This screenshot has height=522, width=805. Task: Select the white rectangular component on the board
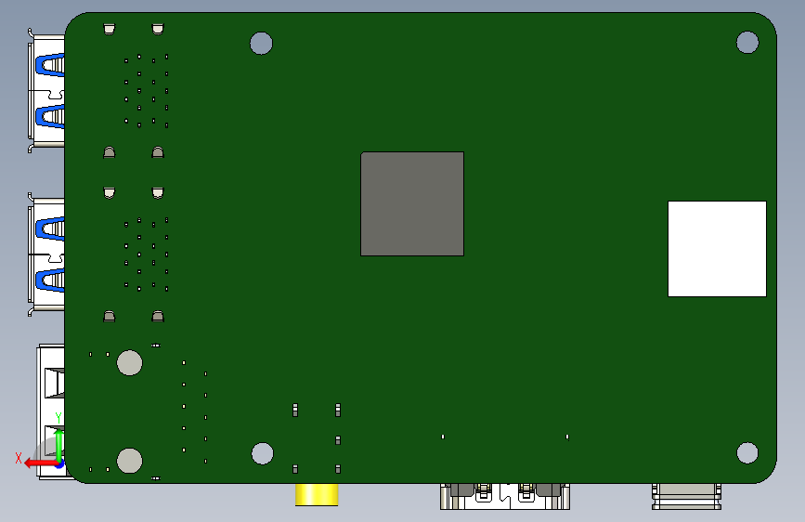717,249
